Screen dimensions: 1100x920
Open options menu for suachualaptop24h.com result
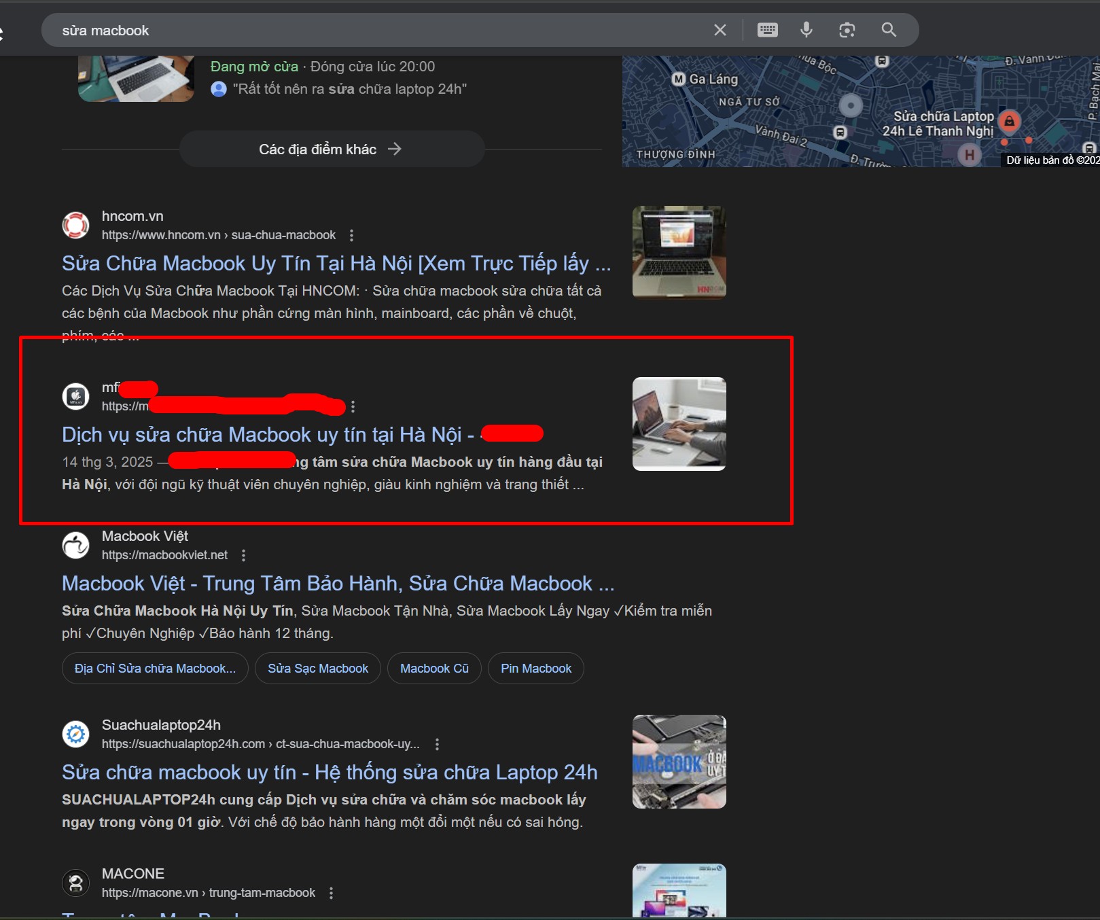[437, 744]
